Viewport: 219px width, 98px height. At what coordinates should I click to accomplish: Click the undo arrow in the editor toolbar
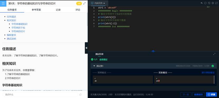(x=202, y=3)
